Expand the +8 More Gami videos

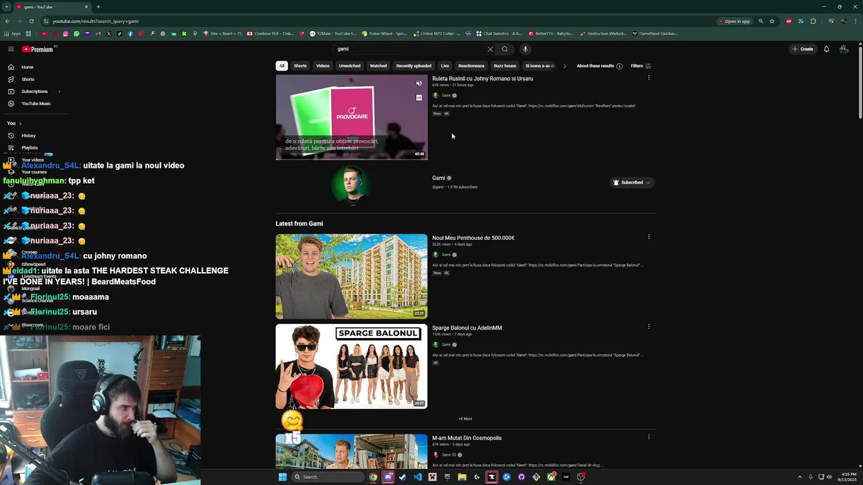465,419
